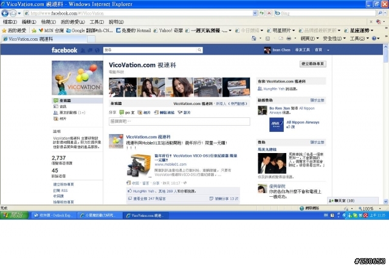Click Facebook notifications globe icon
This screenshot has width=389, height=266.
tap(97, 50)
